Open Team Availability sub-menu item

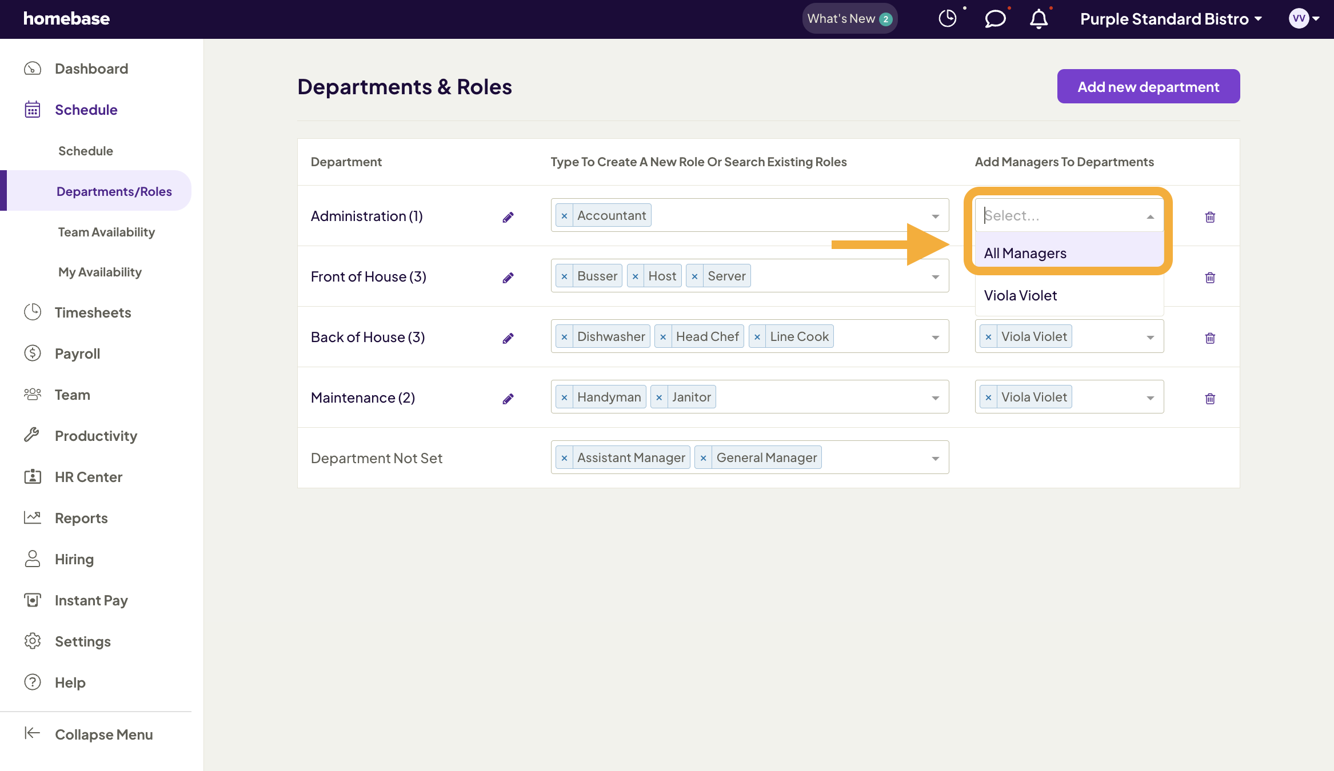click(106, 232)
